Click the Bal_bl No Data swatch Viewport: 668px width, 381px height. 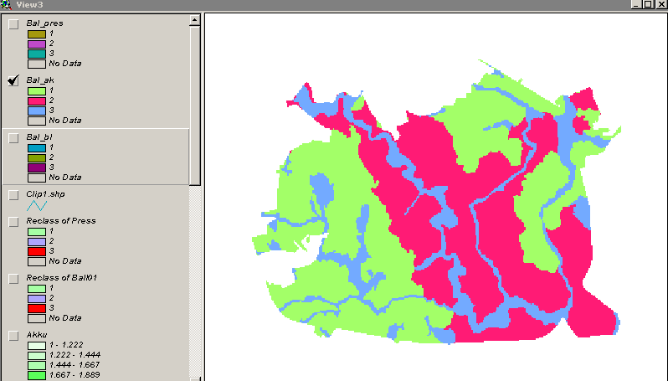coord(37,178)
